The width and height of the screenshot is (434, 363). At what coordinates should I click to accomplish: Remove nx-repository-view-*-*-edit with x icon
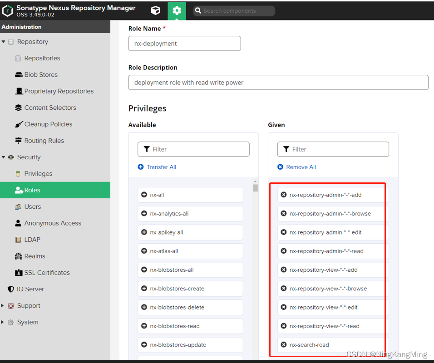tap(284, 307)
